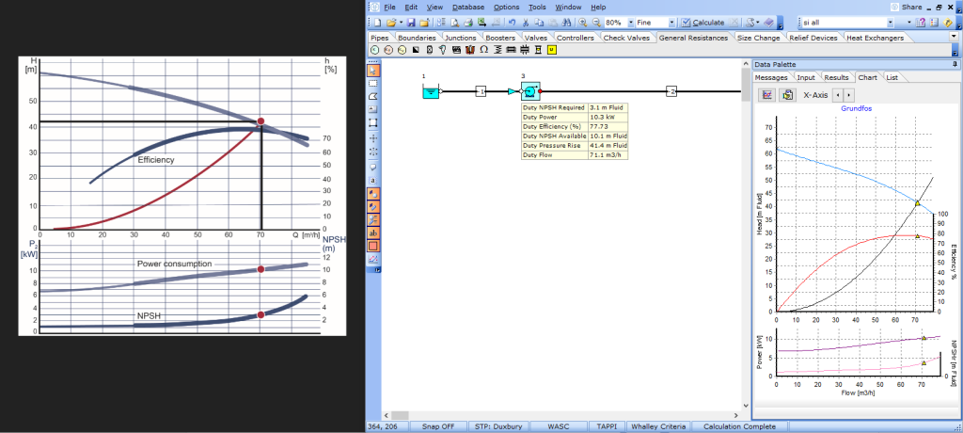Click the yellow diamond help icon
Viewport: 963px width, 433px height.
click(x=948, y=23)
